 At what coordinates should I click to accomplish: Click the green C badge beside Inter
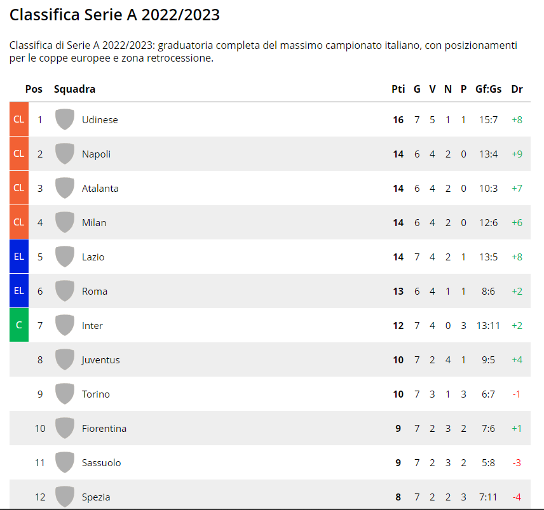point(18,325)
